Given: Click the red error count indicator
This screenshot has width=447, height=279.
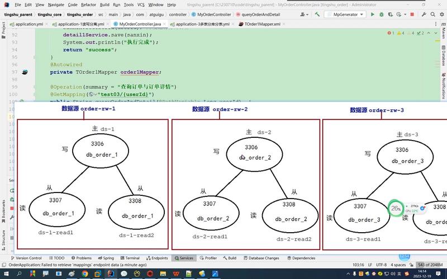Looking at the screenshot, I should pyautogui.click(x=391, y=33).
